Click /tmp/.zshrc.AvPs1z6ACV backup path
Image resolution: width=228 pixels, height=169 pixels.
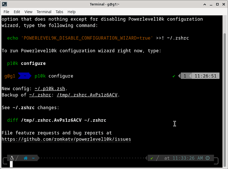(87, 95)
